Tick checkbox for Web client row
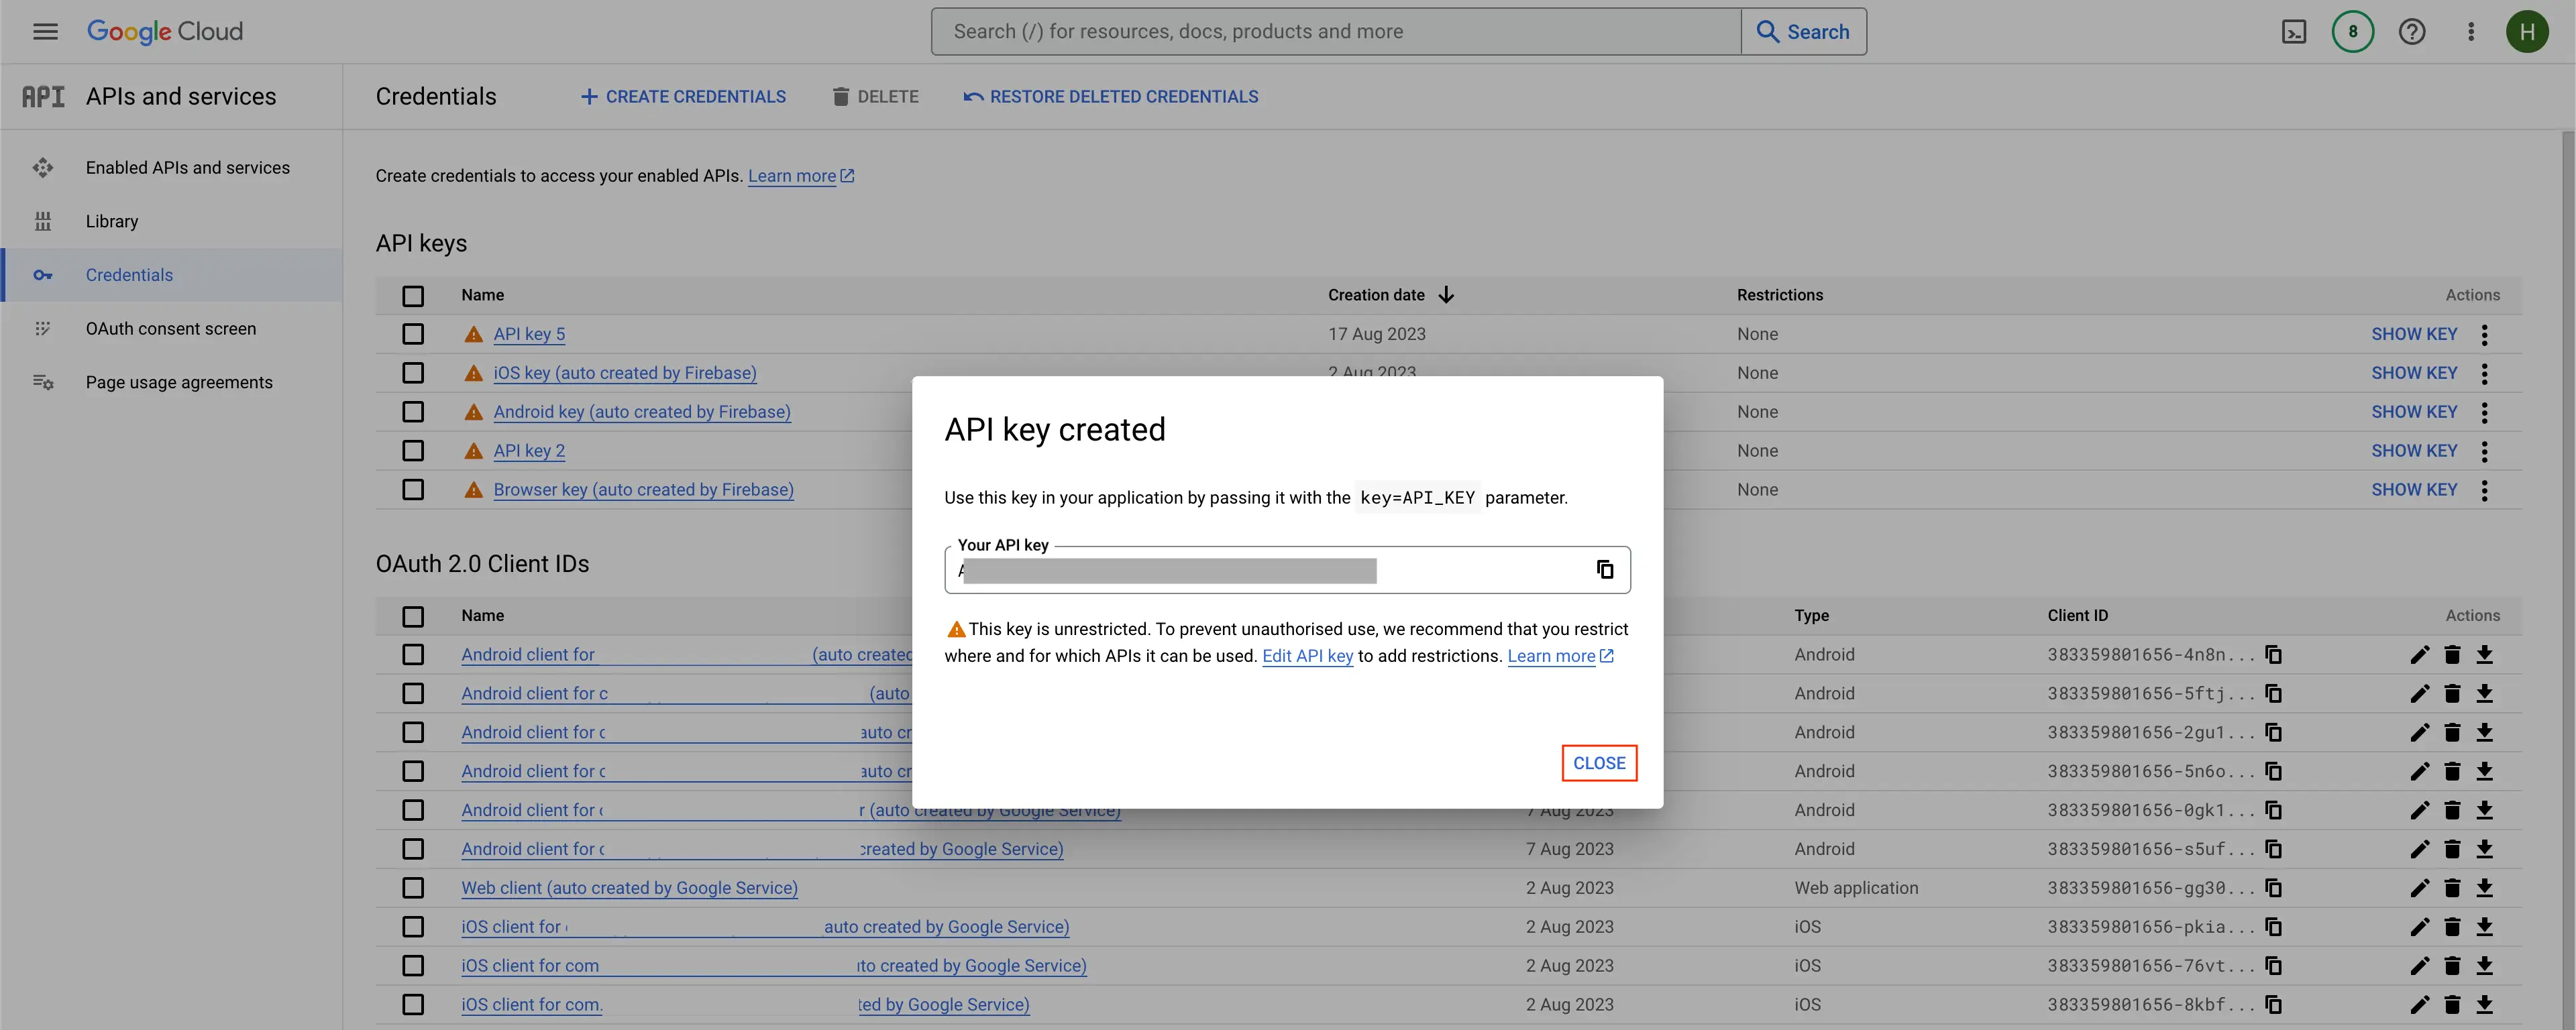The height and width of the screenshot is (1030, 2576). pyautogui.click(x=413, y=888)
